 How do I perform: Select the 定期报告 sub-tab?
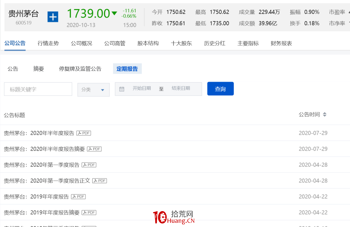(127, 69)
